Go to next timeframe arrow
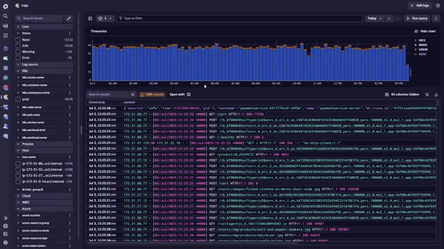 (x=398, y=19)
